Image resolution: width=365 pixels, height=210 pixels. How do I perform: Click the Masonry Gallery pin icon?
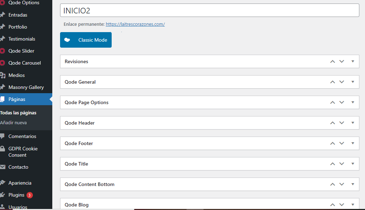pos(2,87)
